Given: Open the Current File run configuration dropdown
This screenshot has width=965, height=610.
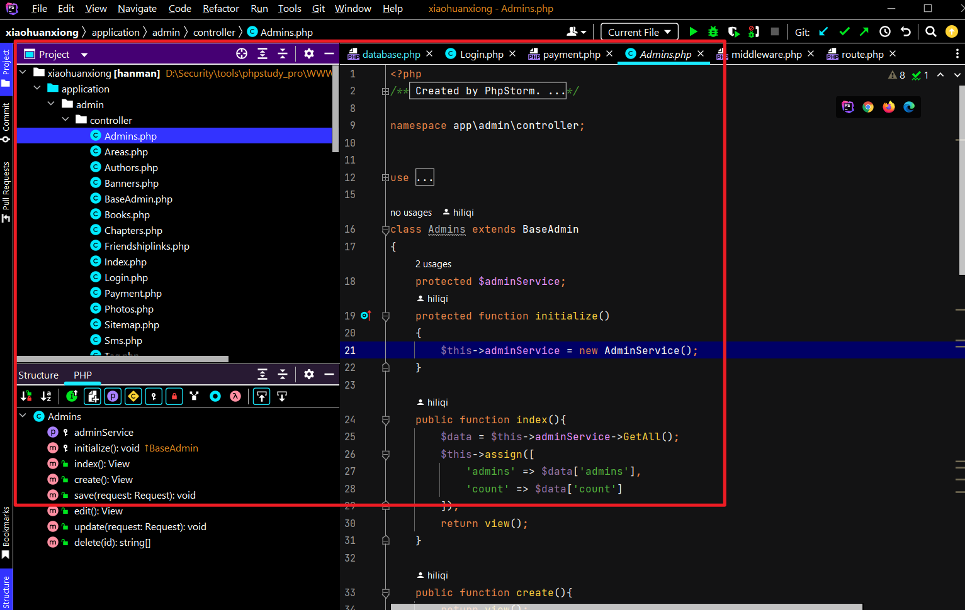Looking at the screenshot, I should coord(640,32).
